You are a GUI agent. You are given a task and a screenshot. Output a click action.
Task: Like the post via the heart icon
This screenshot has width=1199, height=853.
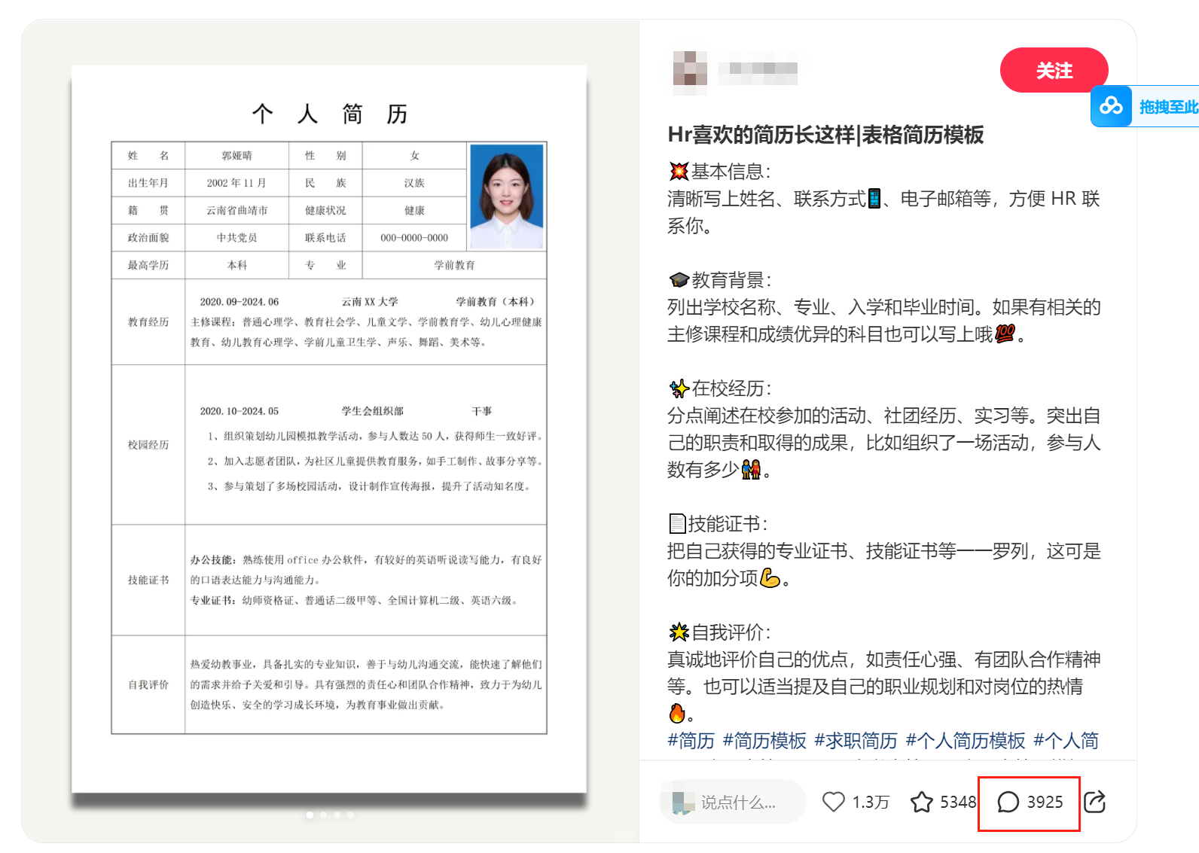[833, 802]
